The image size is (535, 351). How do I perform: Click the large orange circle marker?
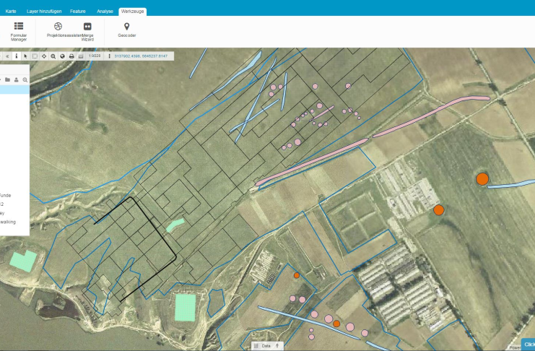point(482,178)
